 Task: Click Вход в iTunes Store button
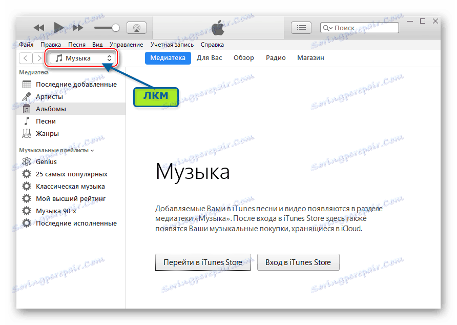pos(298,262)
